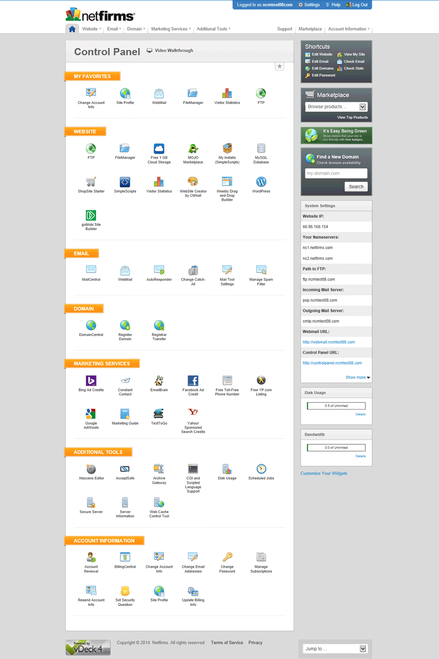The image size is (439, 659).
Task: Open Facebook Ad Credit
Action: [x=193, y=380]
